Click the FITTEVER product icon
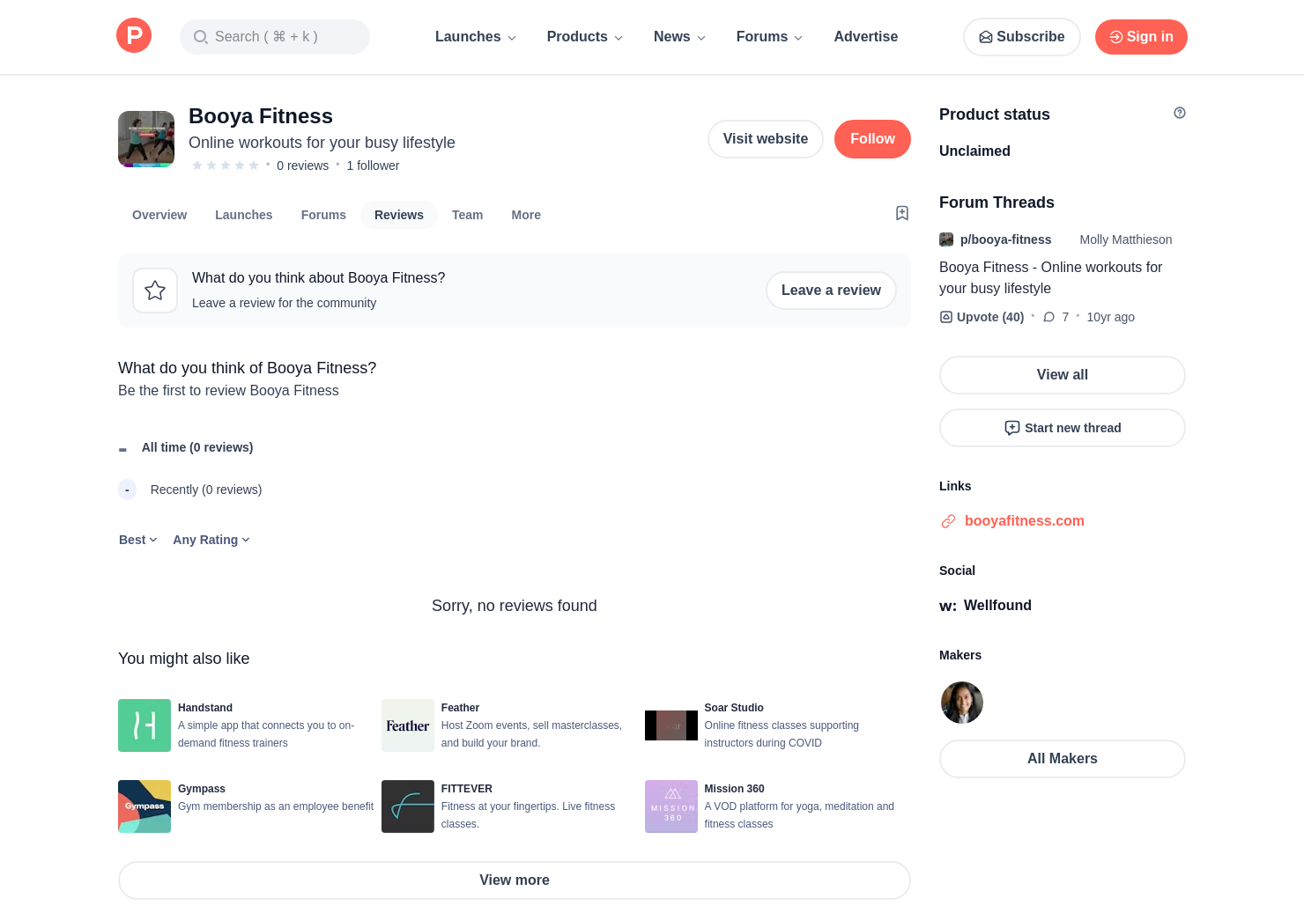 tap(407, 806)
